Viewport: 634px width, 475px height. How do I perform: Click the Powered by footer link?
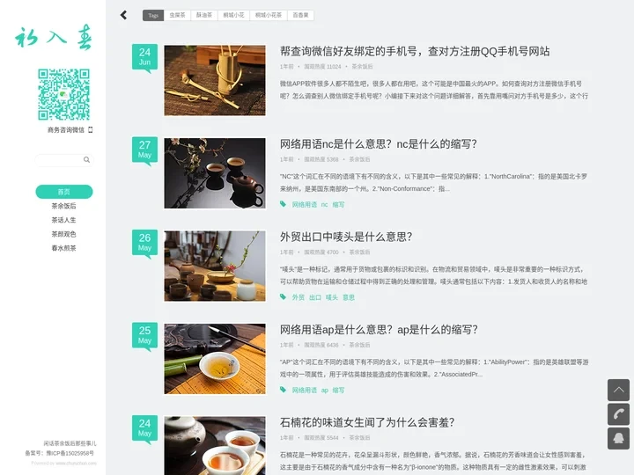[x=64, y=463]
